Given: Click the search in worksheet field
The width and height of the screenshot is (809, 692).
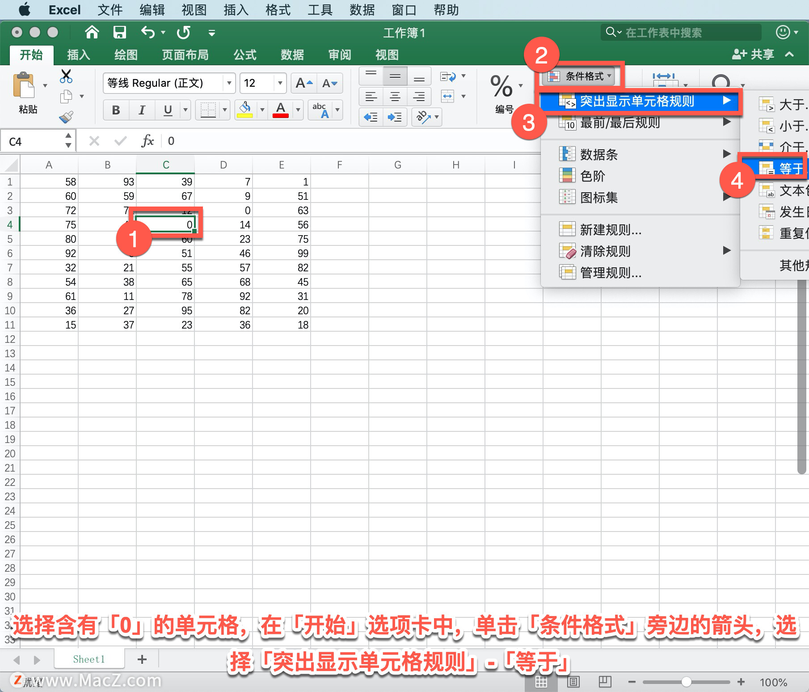Looking at the screenshot, I should [681, 32].
